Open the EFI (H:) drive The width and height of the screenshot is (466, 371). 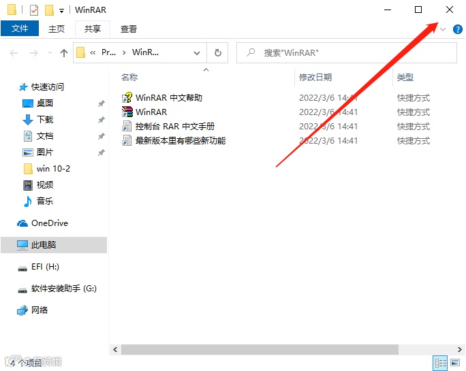tap(45, 267)
